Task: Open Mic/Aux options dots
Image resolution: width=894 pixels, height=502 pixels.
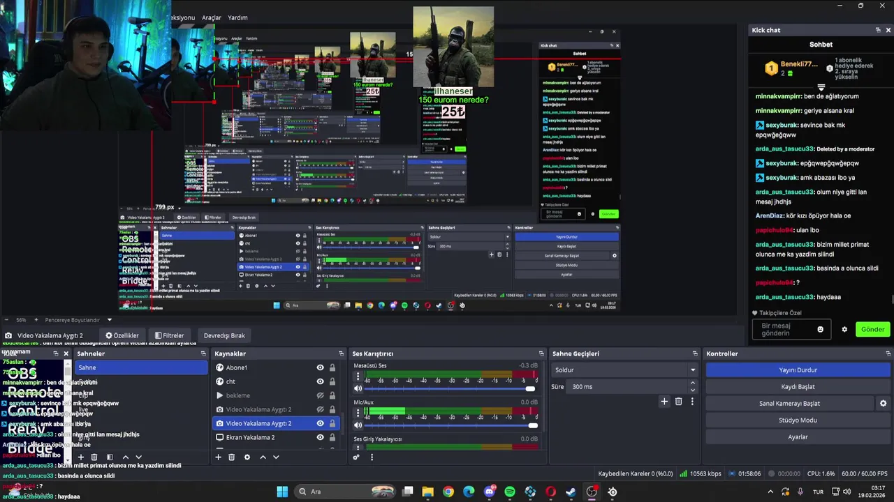Action: 358,413
